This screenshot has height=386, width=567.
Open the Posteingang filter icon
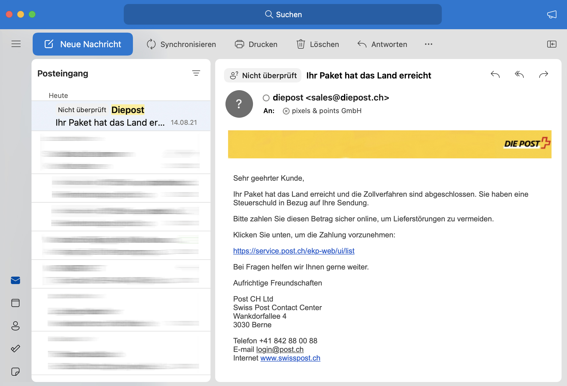pyautogui.click(x=196, y=73)
